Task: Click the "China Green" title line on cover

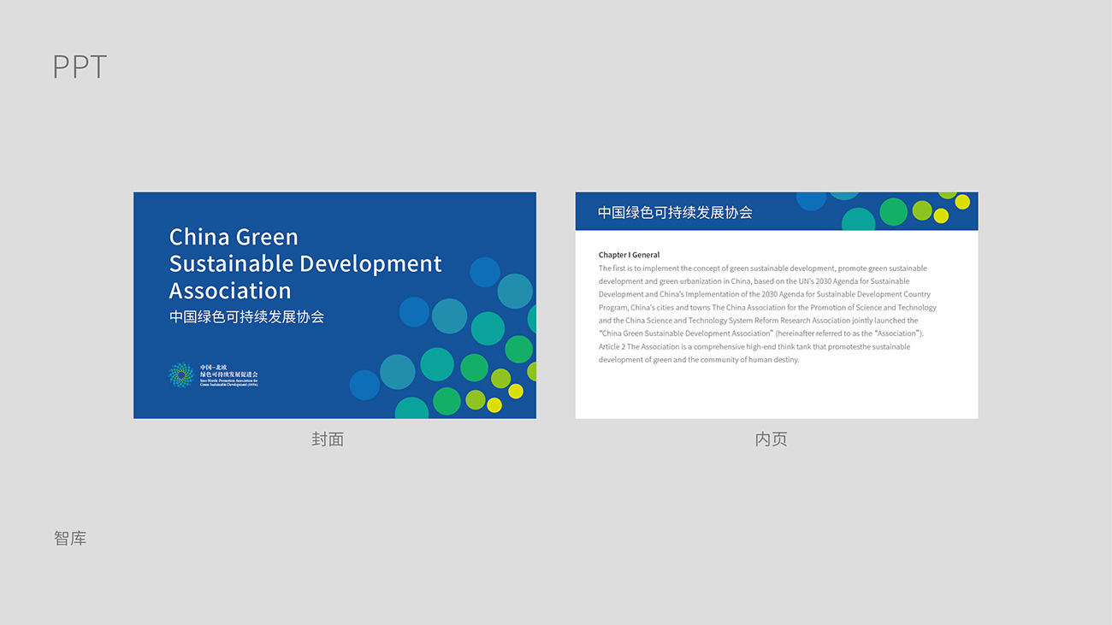Action: tap(234, 237)
